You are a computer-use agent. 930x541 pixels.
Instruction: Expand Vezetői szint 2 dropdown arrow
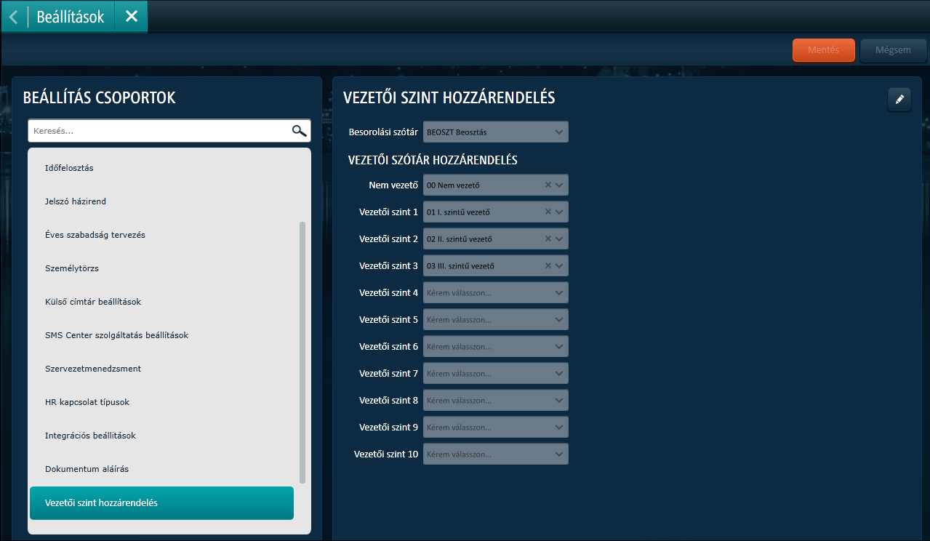[559, 239]
